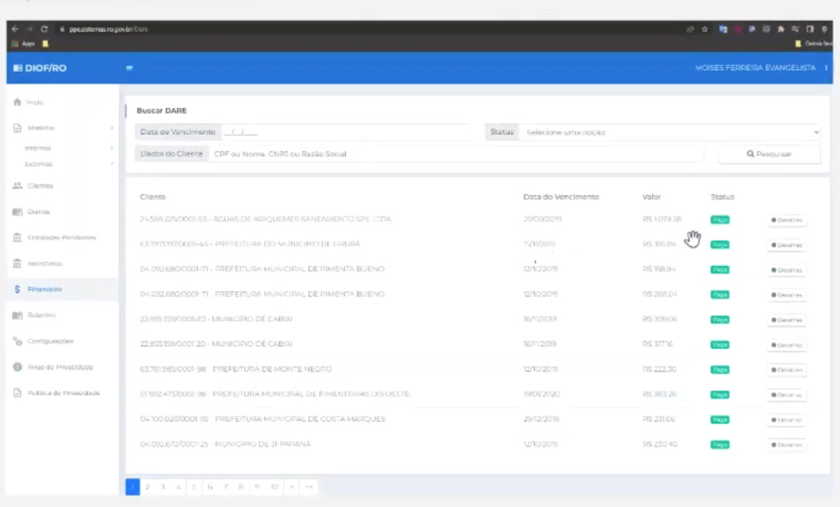This screenshot has height=507, width=840.
Task: Open the Configurações gears icon
Action: 17,341
